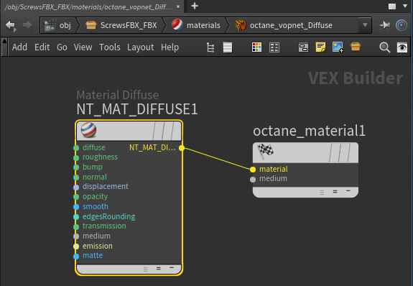Viewport: 413px width, 286px height.
Task: Open the Layout menu
Action: 140,47
